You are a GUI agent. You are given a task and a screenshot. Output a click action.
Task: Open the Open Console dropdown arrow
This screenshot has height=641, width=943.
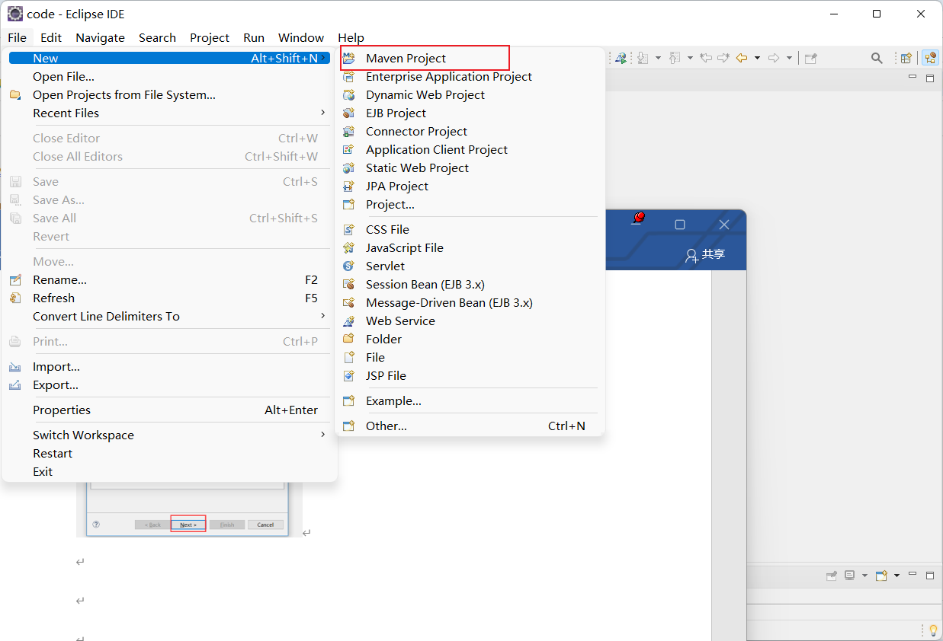(896, 576)
